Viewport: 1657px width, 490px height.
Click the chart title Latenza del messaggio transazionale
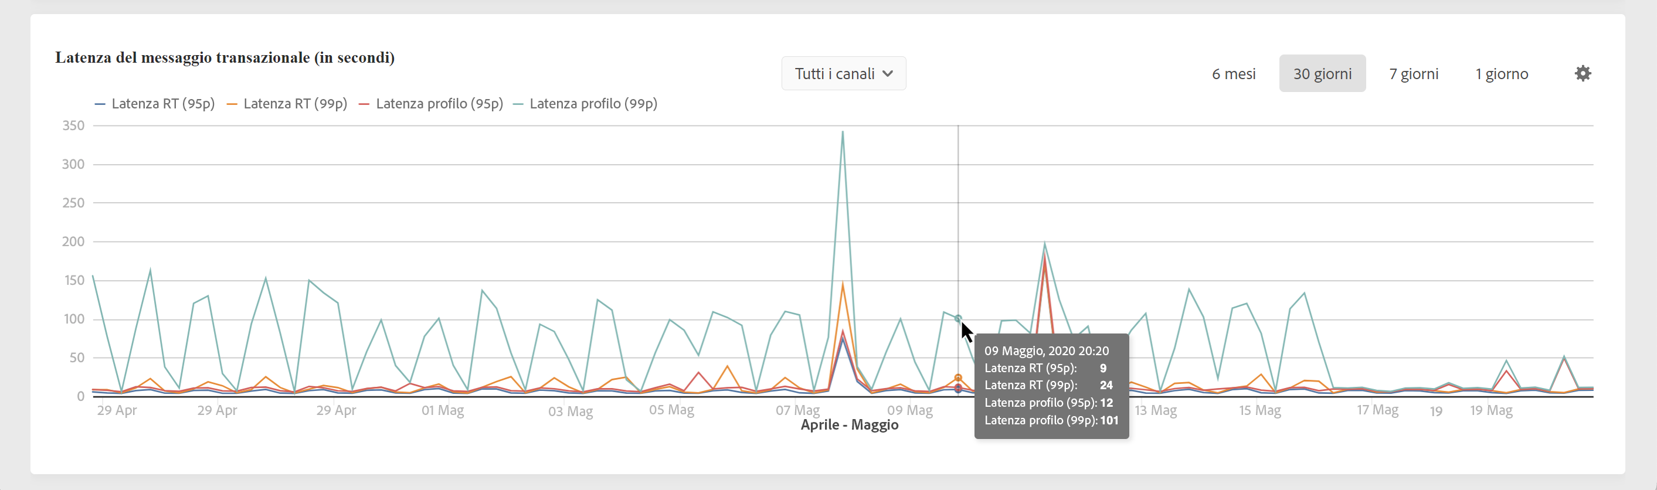pos(225,57)
